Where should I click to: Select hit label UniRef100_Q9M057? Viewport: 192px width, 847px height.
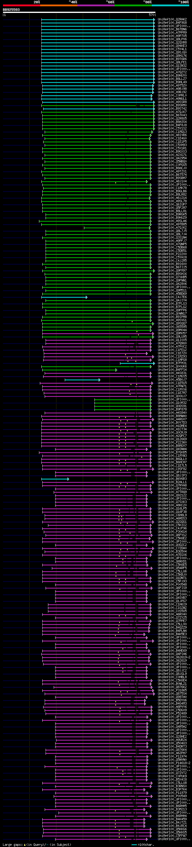(x=172, y=333)
